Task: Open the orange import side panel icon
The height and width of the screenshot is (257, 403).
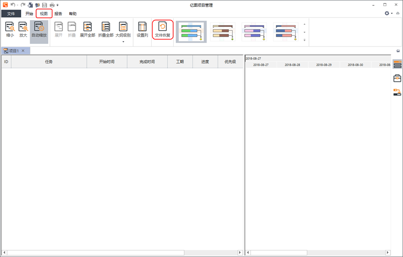Action: click(397, 92)
